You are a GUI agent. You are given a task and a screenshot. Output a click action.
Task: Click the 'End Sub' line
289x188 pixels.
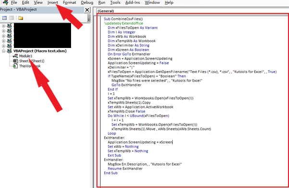pyautogui.click(x=111, y=173)
